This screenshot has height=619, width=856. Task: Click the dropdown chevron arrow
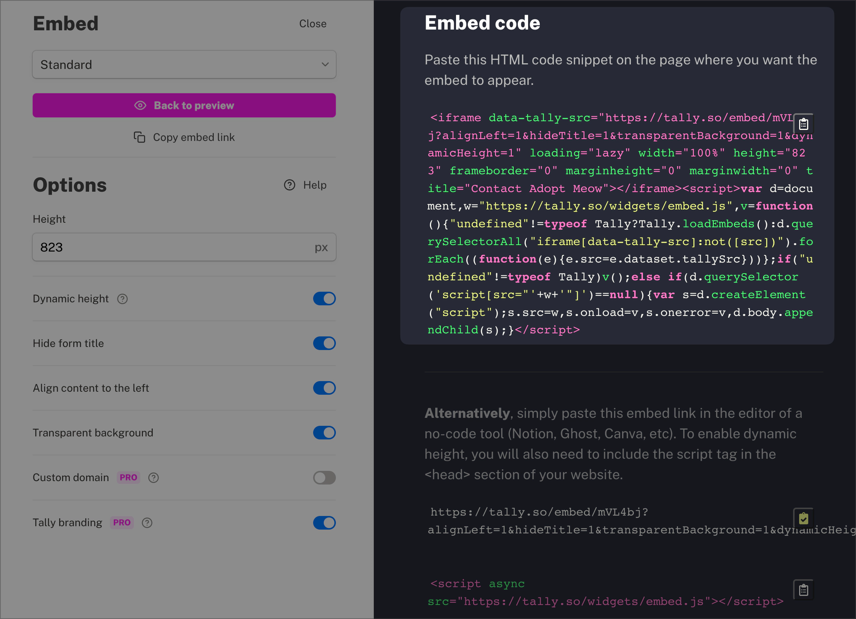click(325, 65)
